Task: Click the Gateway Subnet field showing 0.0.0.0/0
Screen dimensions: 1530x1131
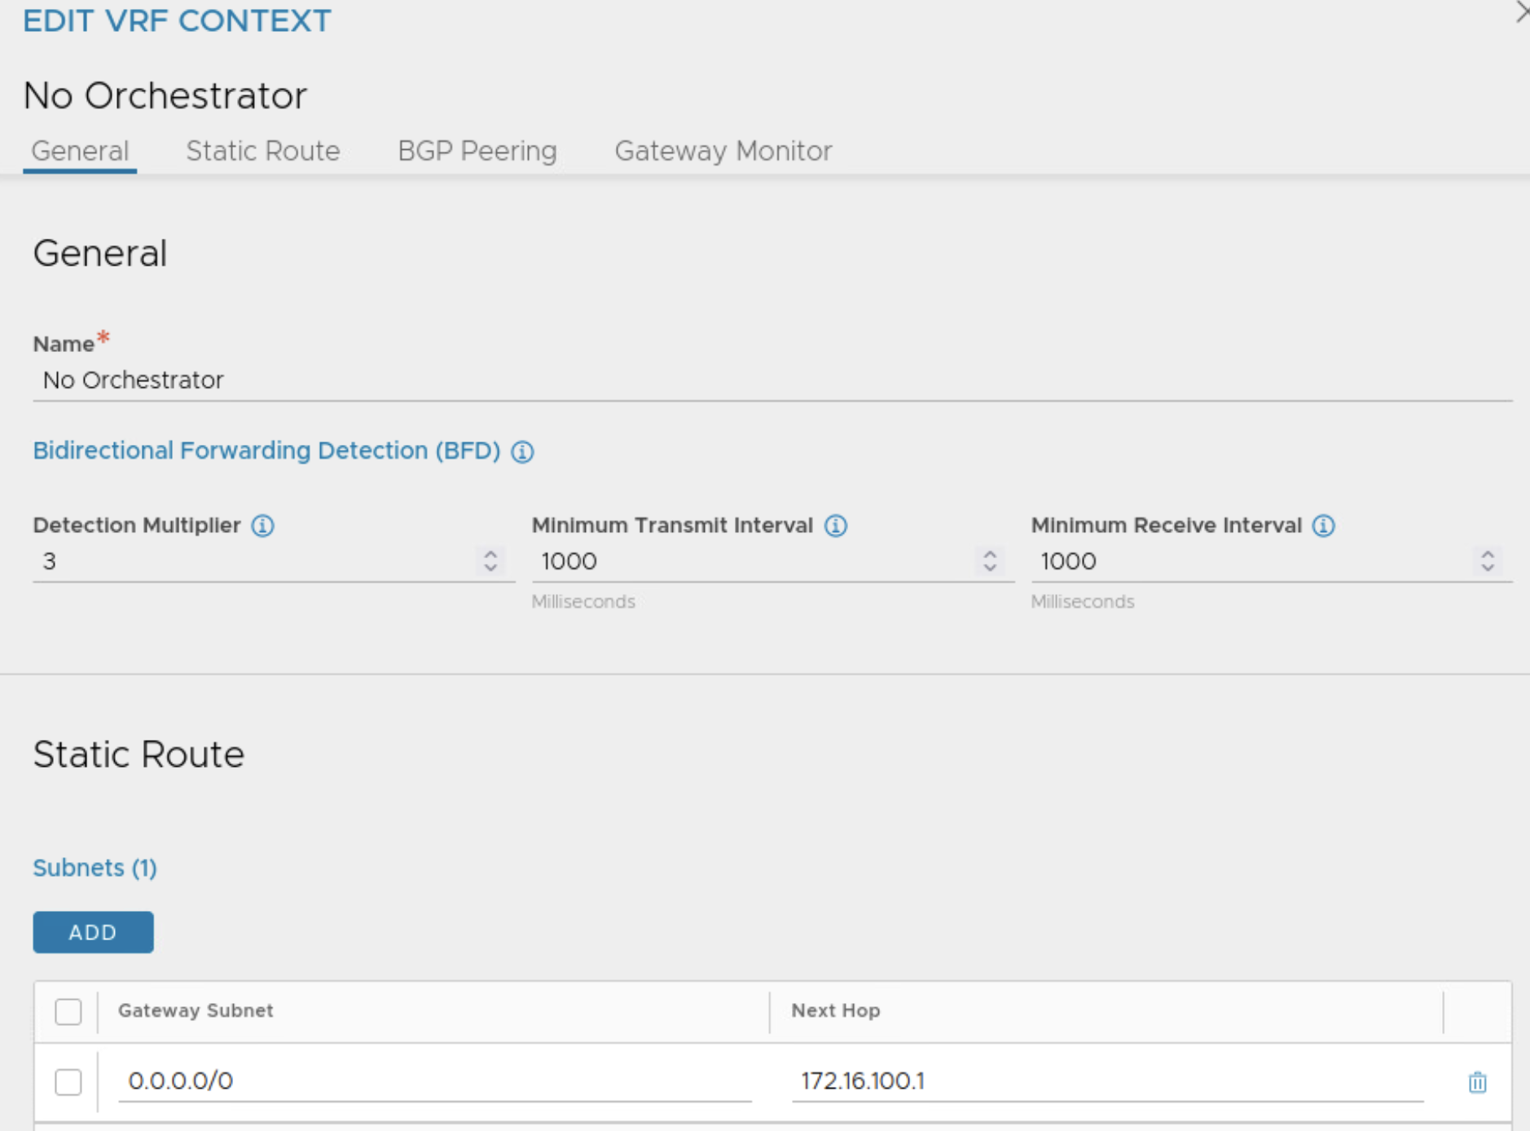Action: (x=434, y=1081)
